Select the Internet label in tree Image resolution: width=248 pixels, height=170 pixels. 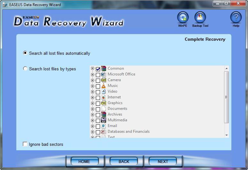[114, 97]
